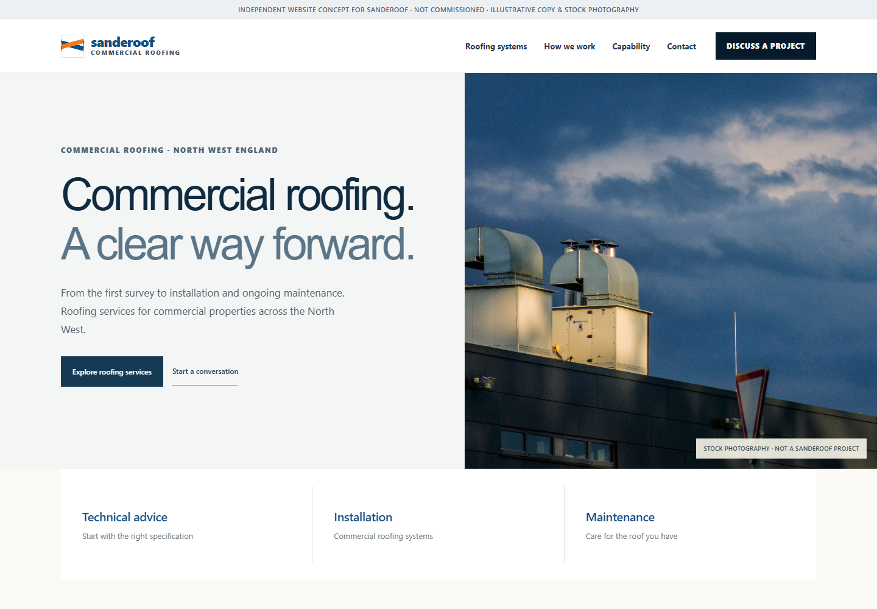Open the Roofing systems menu item

[496, 46]
